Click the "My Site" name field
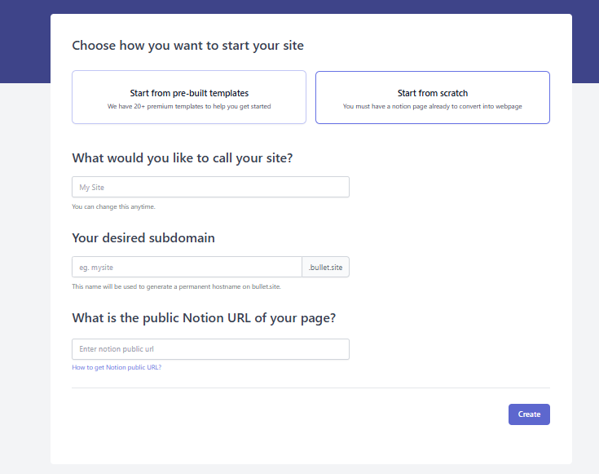 click(210, 187)
